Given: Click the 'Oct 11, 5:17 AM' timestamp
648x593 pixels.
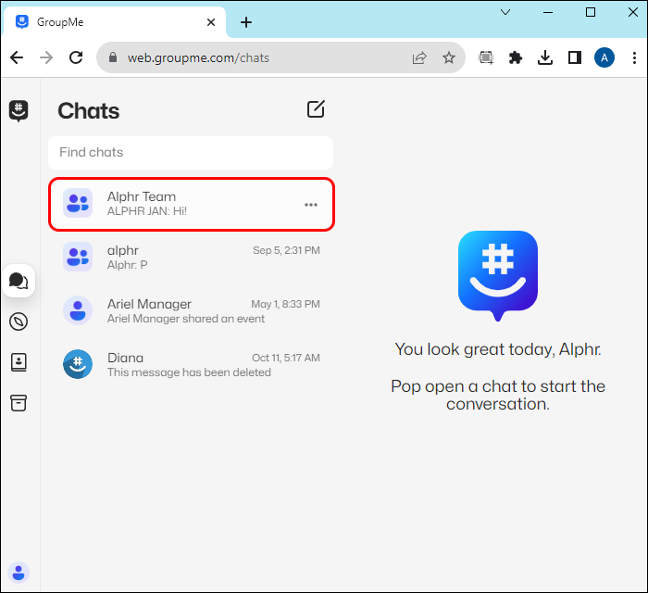Looking at the screenshot, I should coord(286,358).
